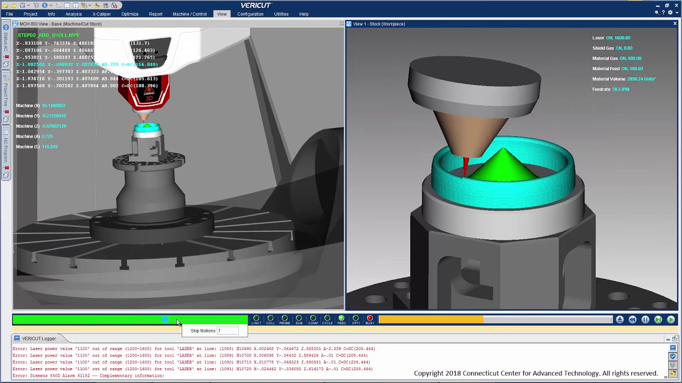The height and width of the screenshot is (383, 682).
Task: Open the File menu
Action: 10,14
